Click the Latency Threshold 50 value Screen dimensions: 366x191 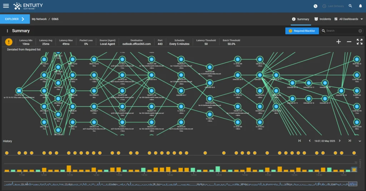pyautogui.click(x=206, y=44)
